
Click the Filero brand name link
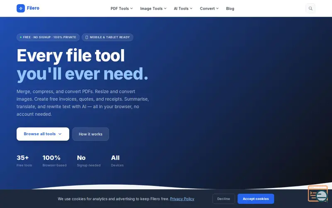(x=33, y=8)
